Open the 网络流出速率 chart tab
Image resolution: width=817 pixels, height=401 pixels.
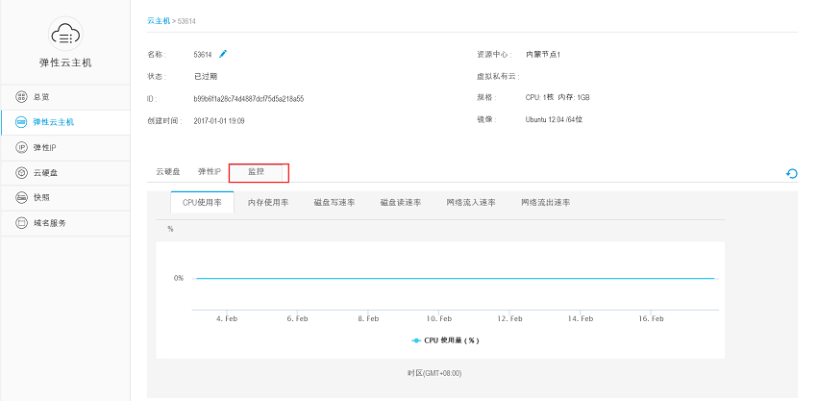coord(546,202)
